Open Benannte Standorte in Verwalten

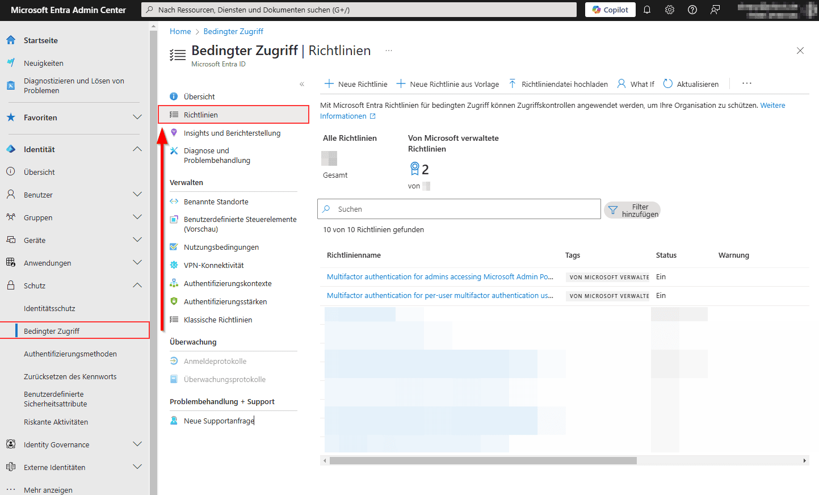tap(216, 202)
